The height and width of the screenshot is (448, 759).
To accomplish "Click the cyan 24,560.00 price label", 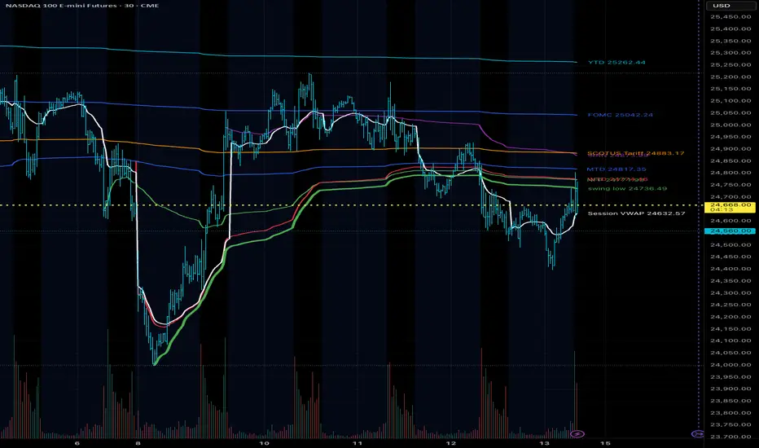I will 730,231.
